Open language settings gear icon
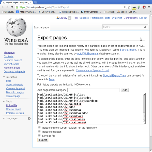The height and width of the screenshot is (152, 152). click(x=29, y=119)
